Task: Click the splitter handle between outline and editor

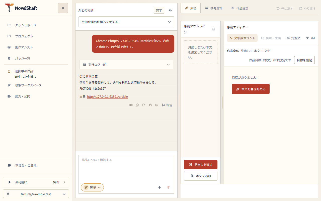Action: pyautogui.click(x=222, y=103)
